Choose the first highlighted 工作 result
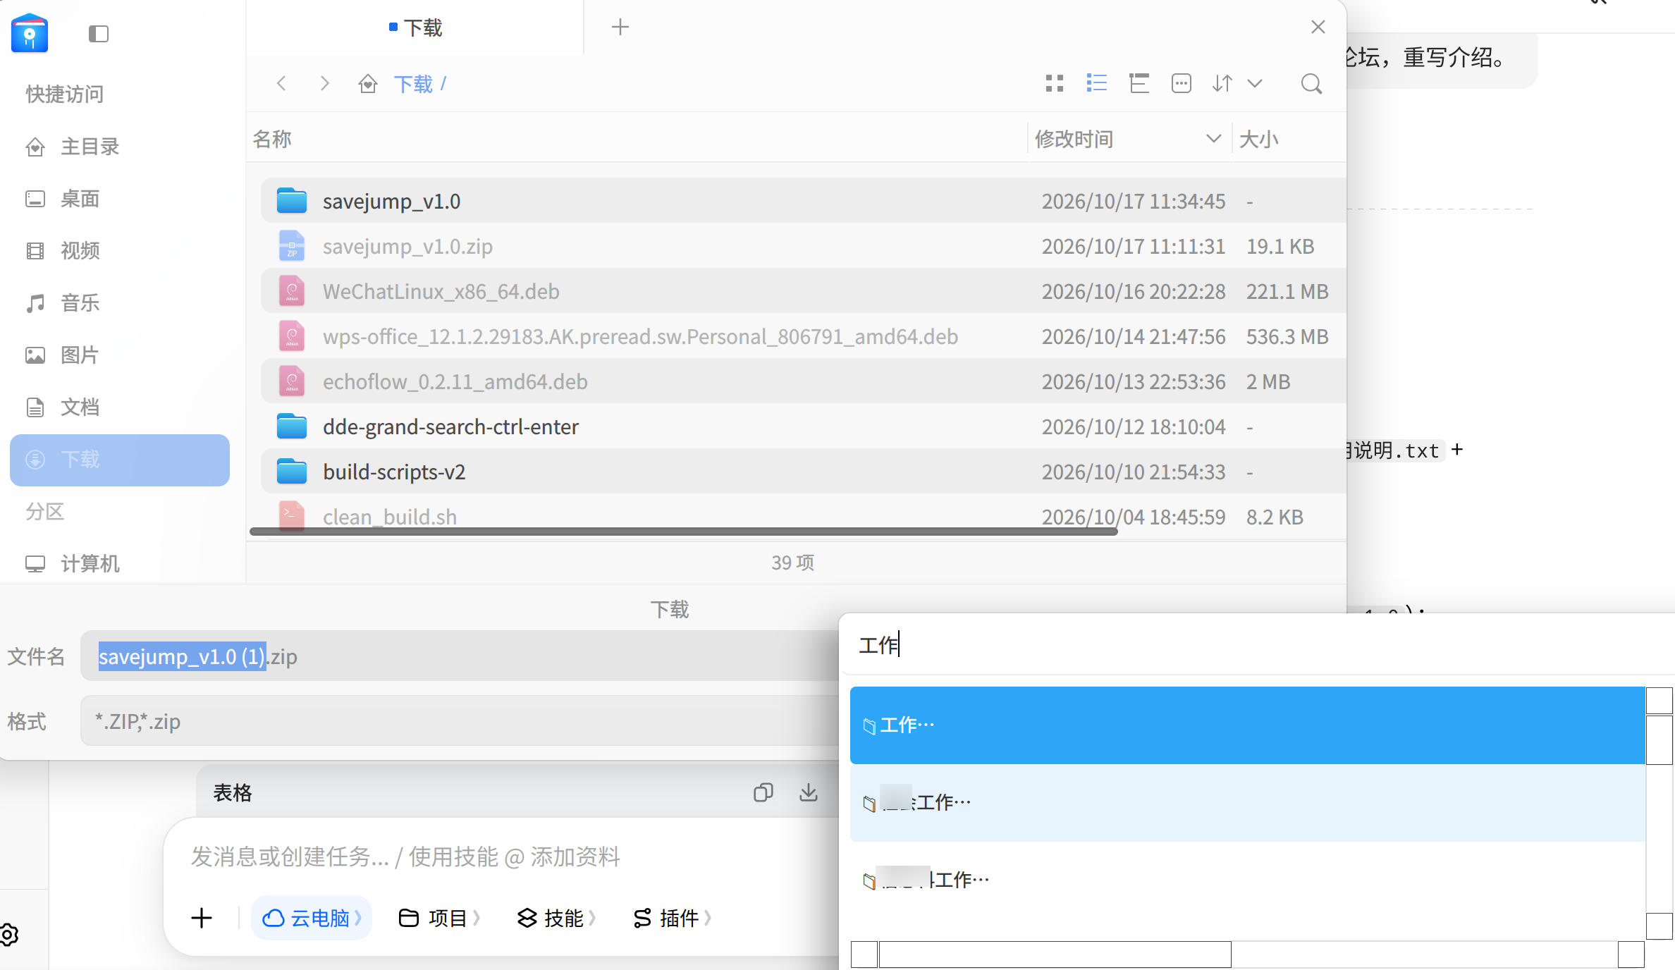 (x=1247, y=725)
